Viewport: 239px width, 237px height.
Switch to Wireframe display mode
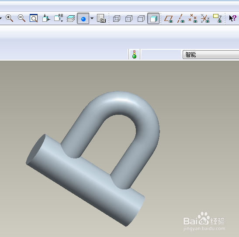point(117,19)
